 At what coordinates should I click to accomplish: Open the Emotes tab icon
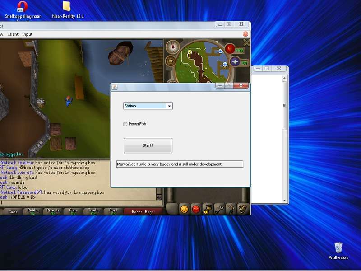point(231,209)
